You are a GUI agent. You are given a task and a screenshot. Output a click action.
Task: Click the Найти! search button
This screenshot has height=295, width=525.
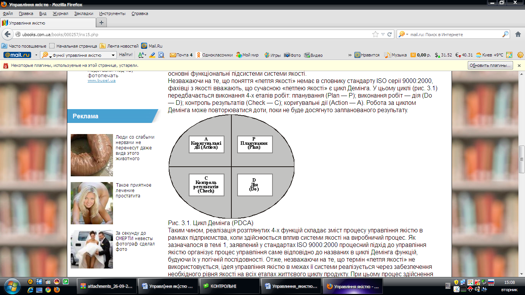click(x=126, y=55)
